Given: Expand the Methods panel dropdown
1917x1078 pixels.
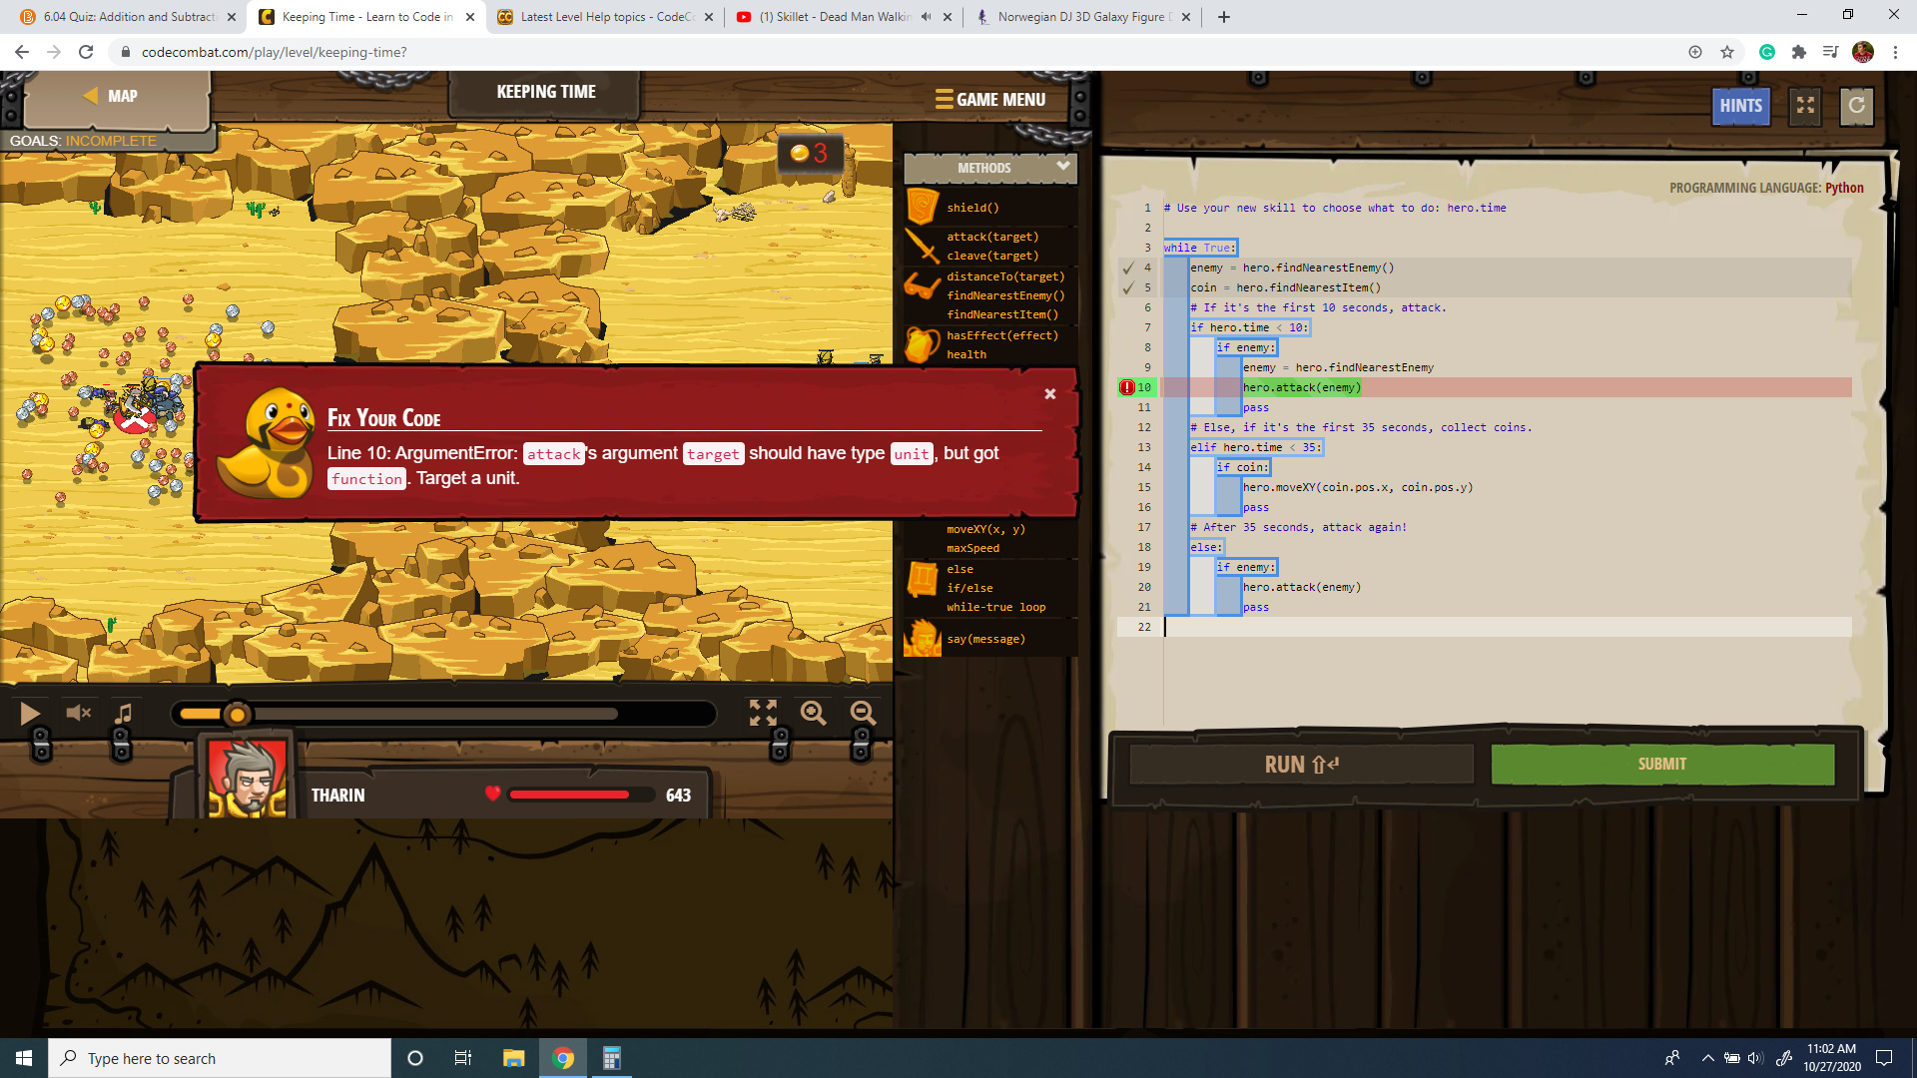Looking at the screenshot, I should pyautogui.click(x=1062, y=167).
